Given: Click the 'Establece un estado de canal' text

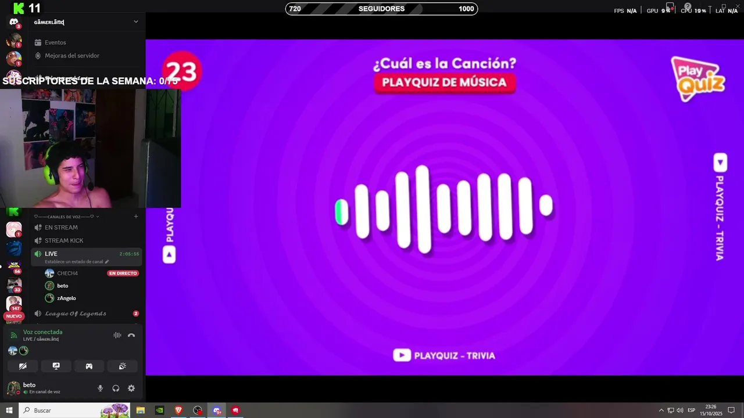Looking at the screenshot, I should click(74, 262).
